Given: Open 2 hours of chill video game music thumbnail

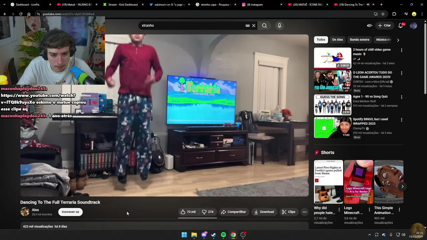Looking at the screenshot, I should (333, 58).
